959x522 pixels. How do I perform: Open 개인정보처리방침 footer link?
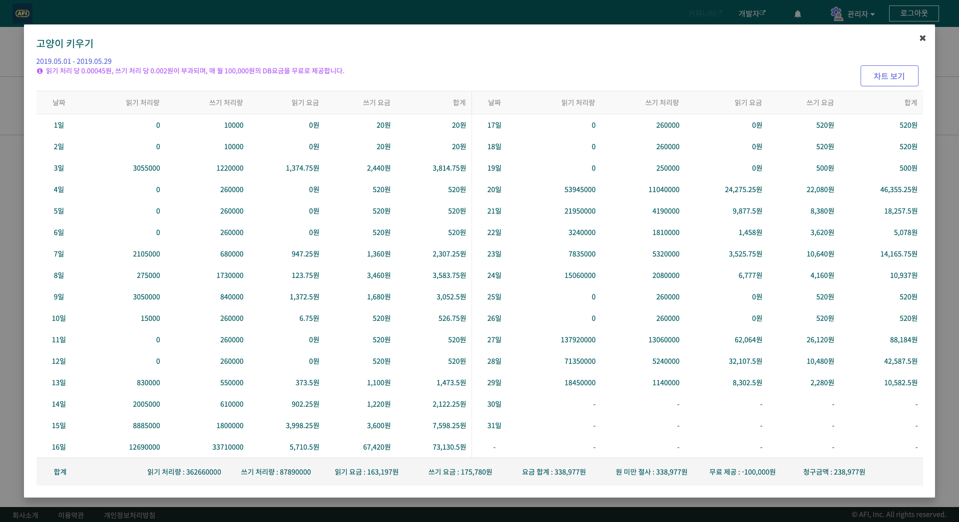[x=129, y=515]
